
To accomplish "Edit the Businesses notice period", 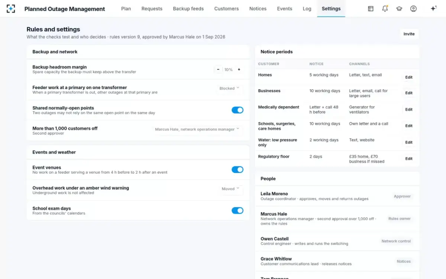I will [x=409, y=93].
